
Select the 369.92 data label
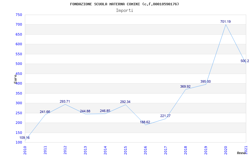pyautogui.click(x=185, y=87)
